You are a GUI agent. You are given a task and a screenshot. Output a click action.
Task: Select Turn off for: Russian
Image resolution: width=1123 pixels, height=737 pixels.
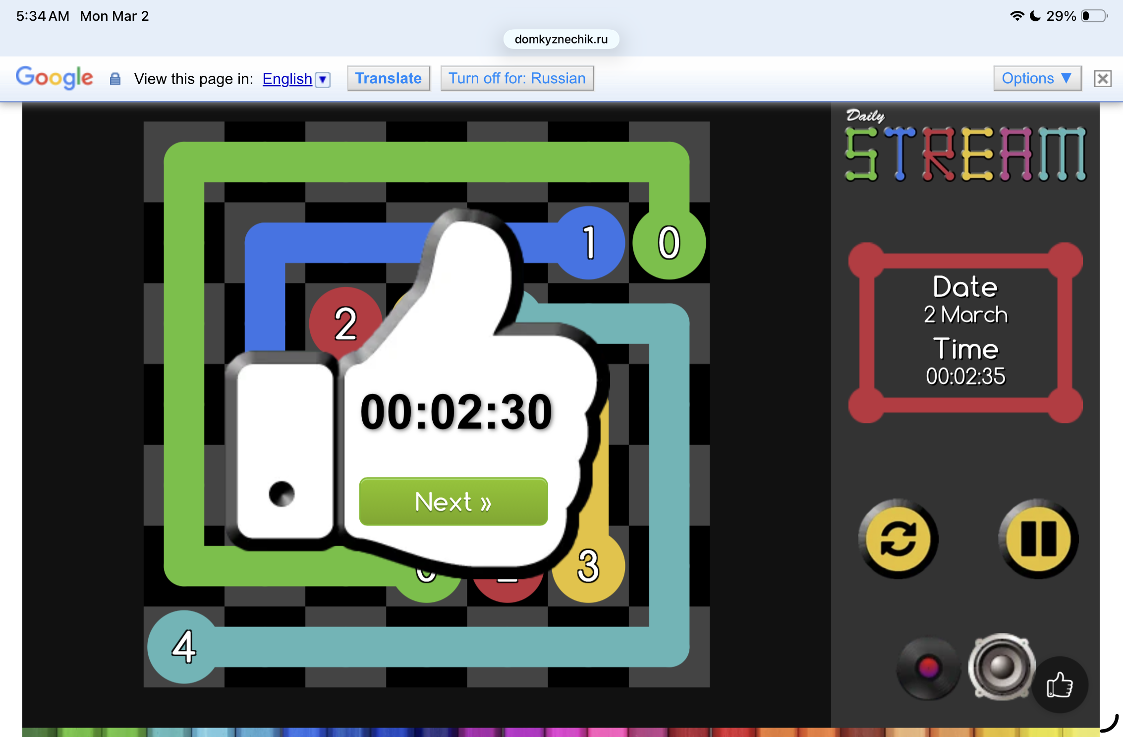517,78
